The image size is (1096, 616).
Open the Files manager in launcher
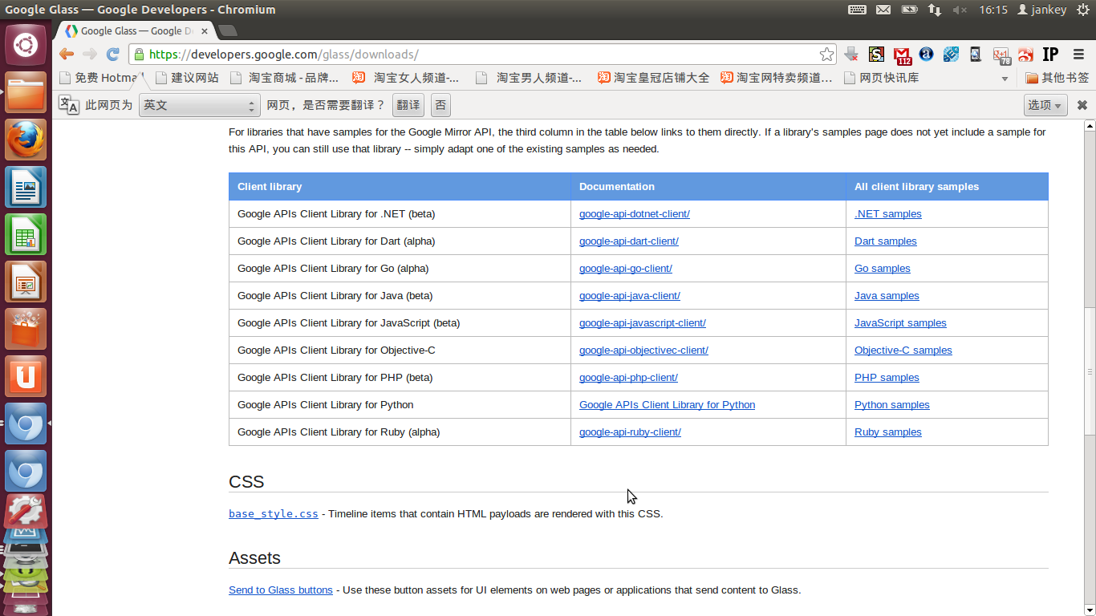pos(26,93)
